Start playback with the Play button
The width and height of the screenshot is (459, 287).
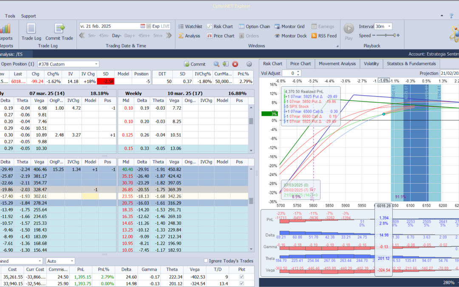[348, 31]
